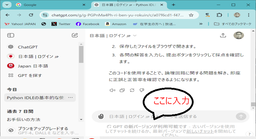Regenerate the response
The width and height of the screenshot is (256, 139).
(x=132, y=90)
